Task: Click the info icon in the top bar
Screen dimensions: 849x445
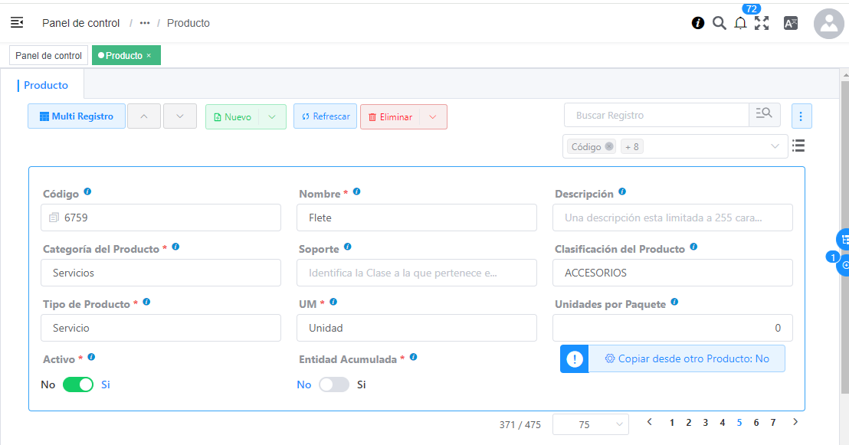Action: (x=697, y=23)
